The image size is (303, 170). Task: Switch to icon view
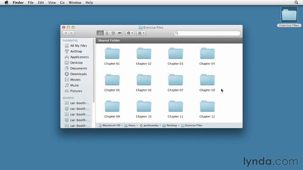[100, 33]
